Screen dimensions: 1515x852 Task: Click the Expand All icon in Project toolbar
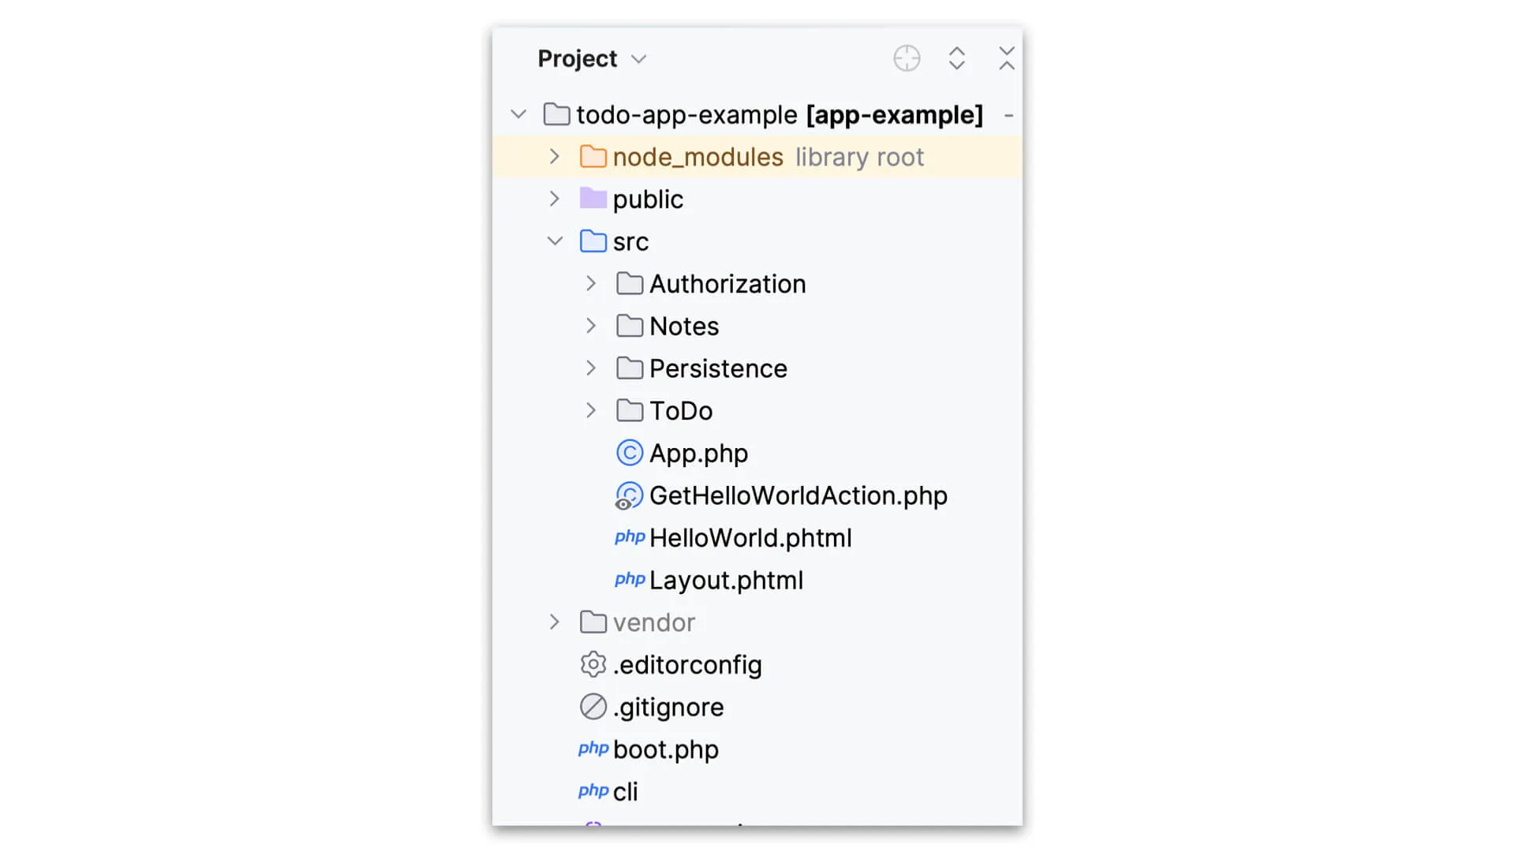tap(957, 58)
